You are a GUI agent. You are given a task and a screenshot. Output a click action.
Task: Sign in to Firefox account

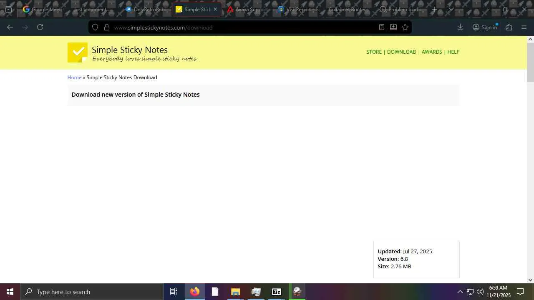point(485,27)
